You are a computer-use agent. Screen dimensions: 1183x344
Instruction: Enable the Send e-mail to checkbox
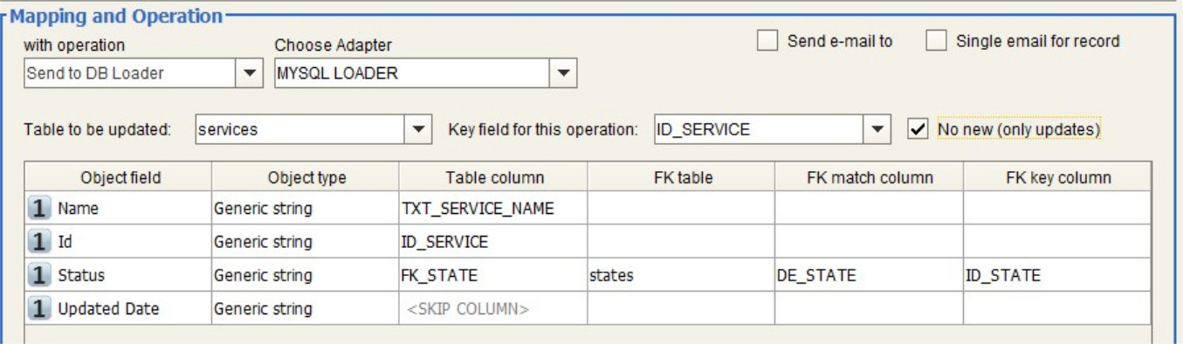coord(767,41)
